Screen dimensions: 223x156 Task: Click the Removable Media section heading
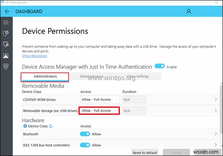pyautogui.click(x=43, y=86)
